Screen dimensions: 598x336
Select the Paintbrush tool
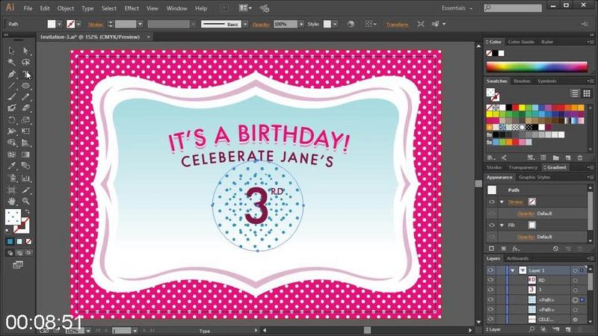click(x=11, y=97)
